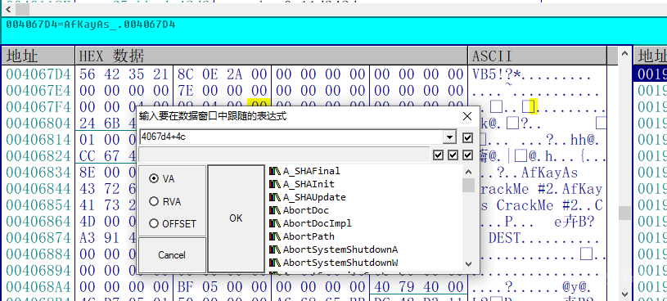Select address 004068A4 in the dump
Image resolution: width=667 pixels, height=301 pixels.
point(38,286)
